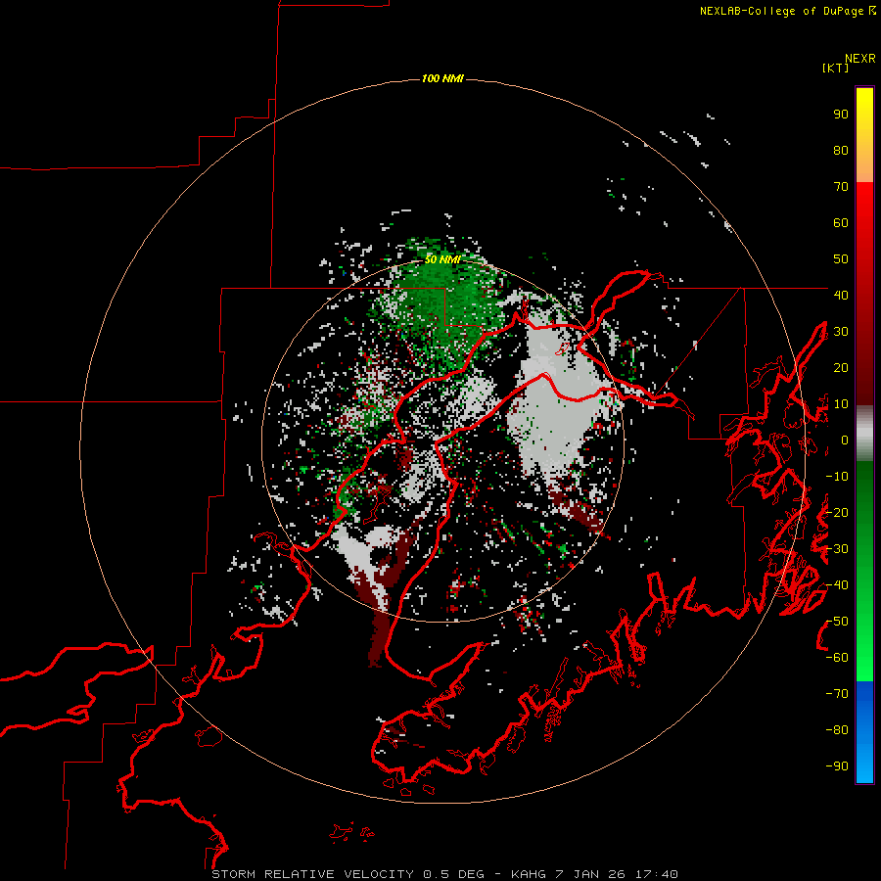
Task: Click the -10 scale value
Action: coord(837,477)
